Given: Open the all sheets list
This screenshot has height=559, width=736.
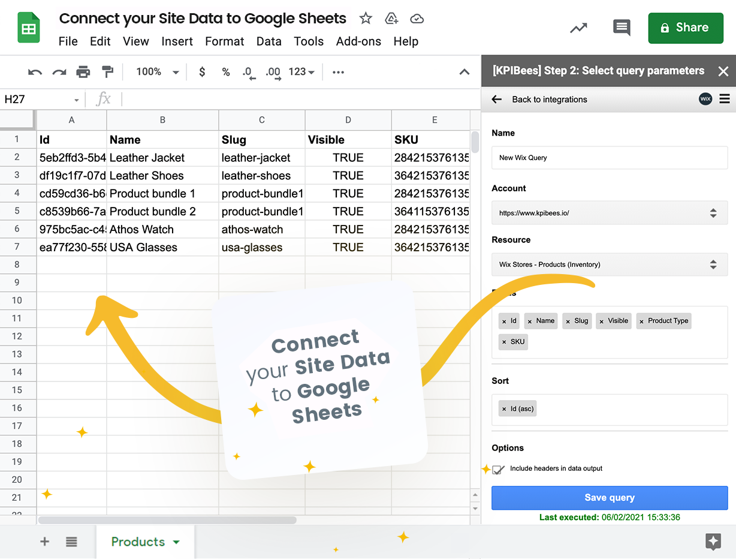Looking at the screenshot, I should 71,542.
